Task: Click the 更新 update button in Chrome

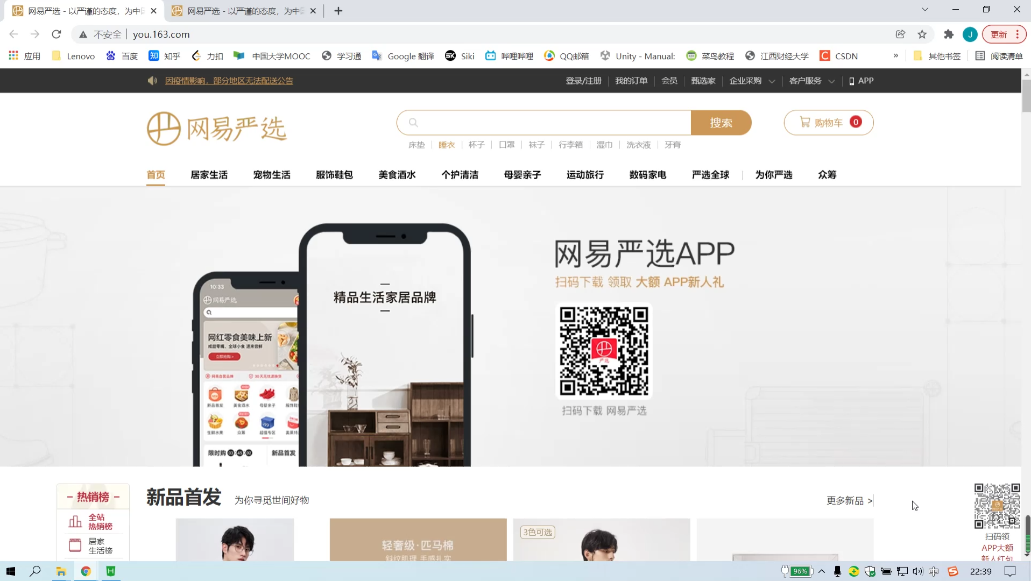Action: point(1004,34)
